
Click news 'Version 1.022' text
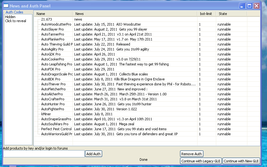point(126,109)
